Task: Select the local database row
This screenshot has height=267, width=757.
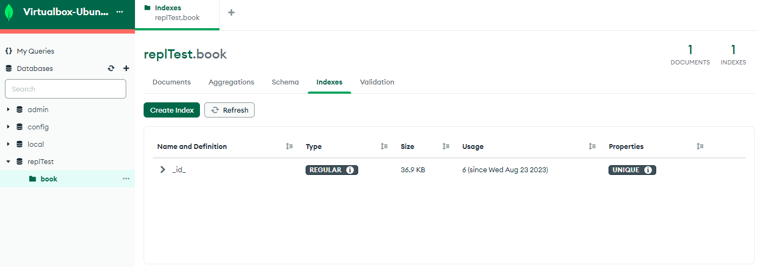Action: click(67, 144)
